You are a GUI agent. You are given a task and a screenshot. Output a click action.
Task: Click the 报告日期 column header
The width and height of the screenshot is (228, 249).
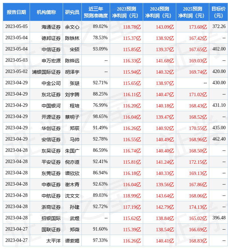pos(16,12)
